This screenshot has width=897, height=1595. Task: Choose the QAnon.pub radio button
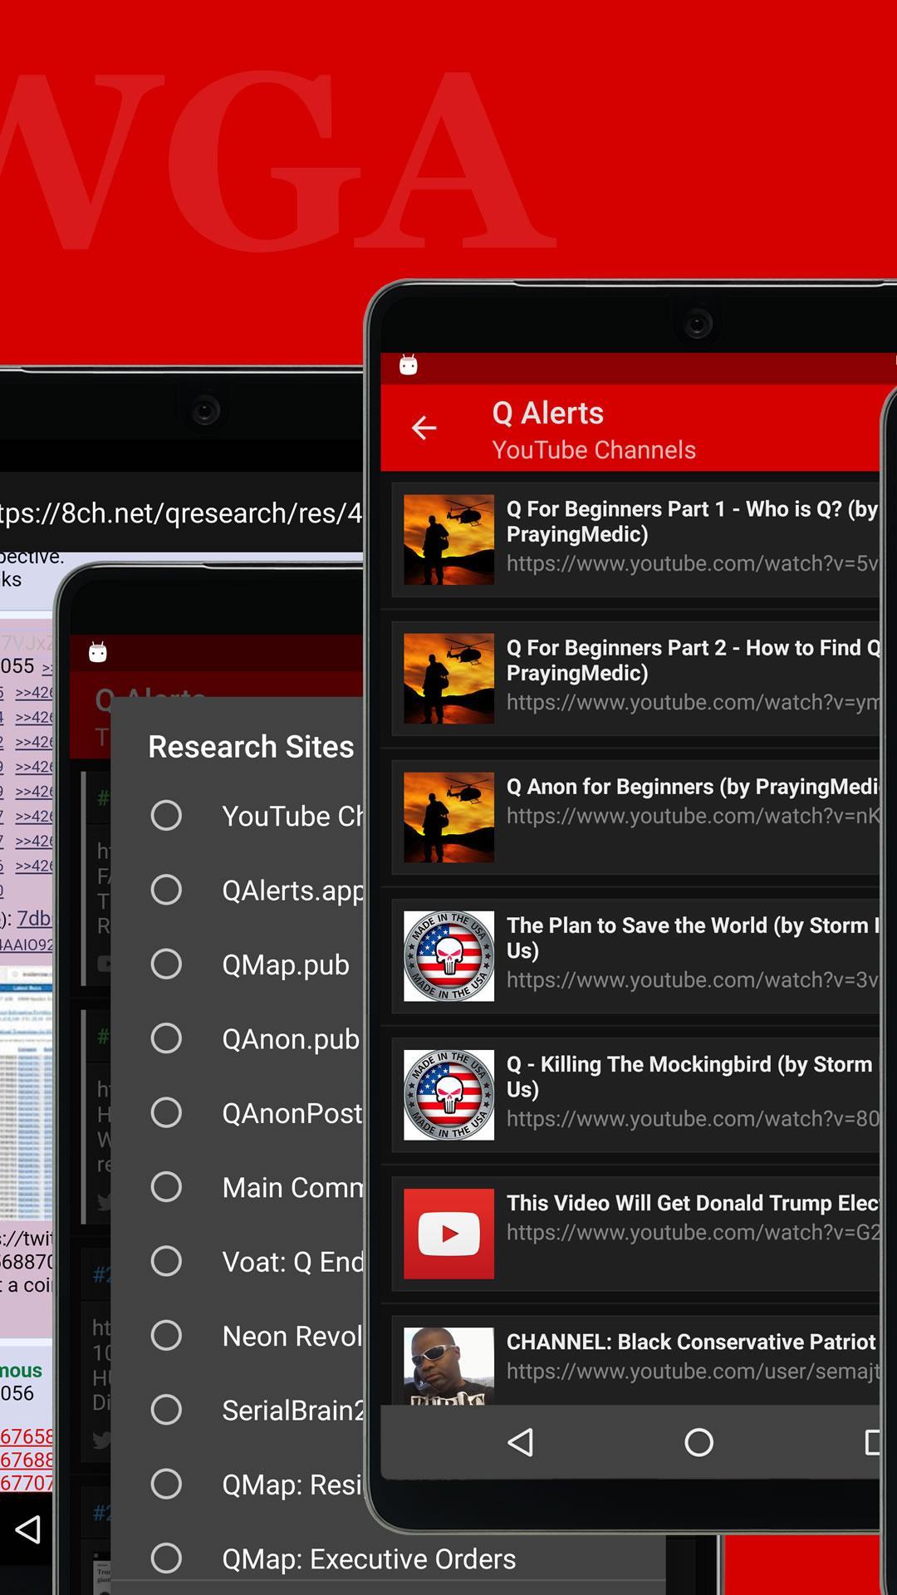166,1038
